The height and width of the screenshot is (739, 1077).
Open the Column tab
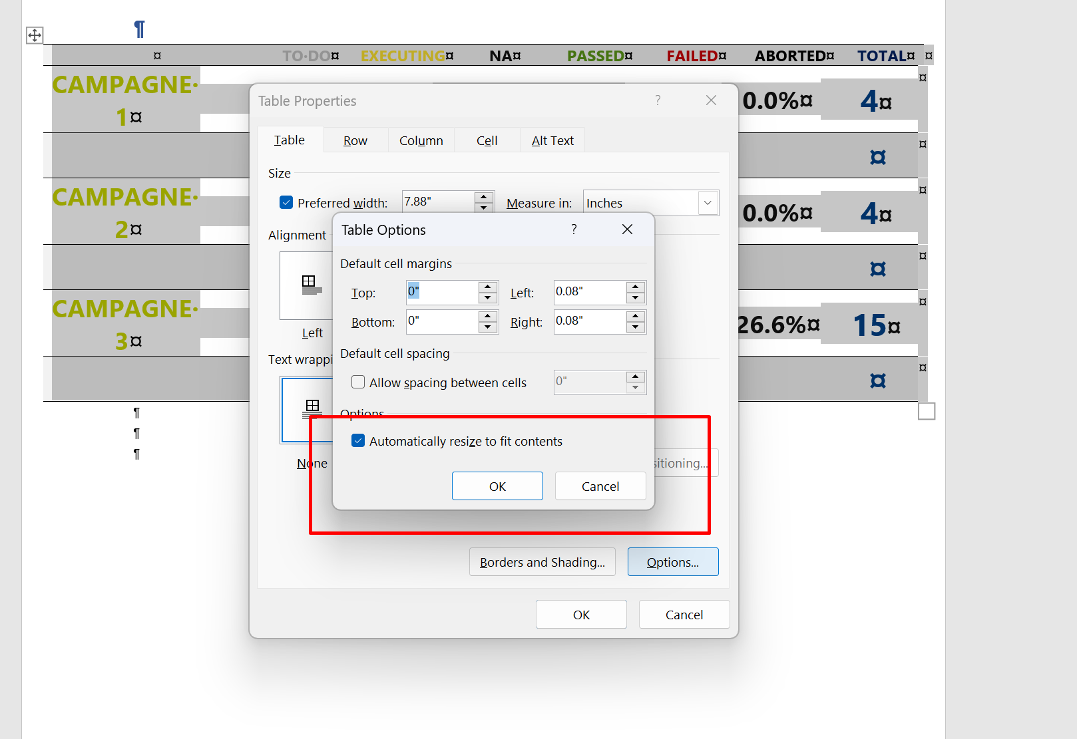421,141
